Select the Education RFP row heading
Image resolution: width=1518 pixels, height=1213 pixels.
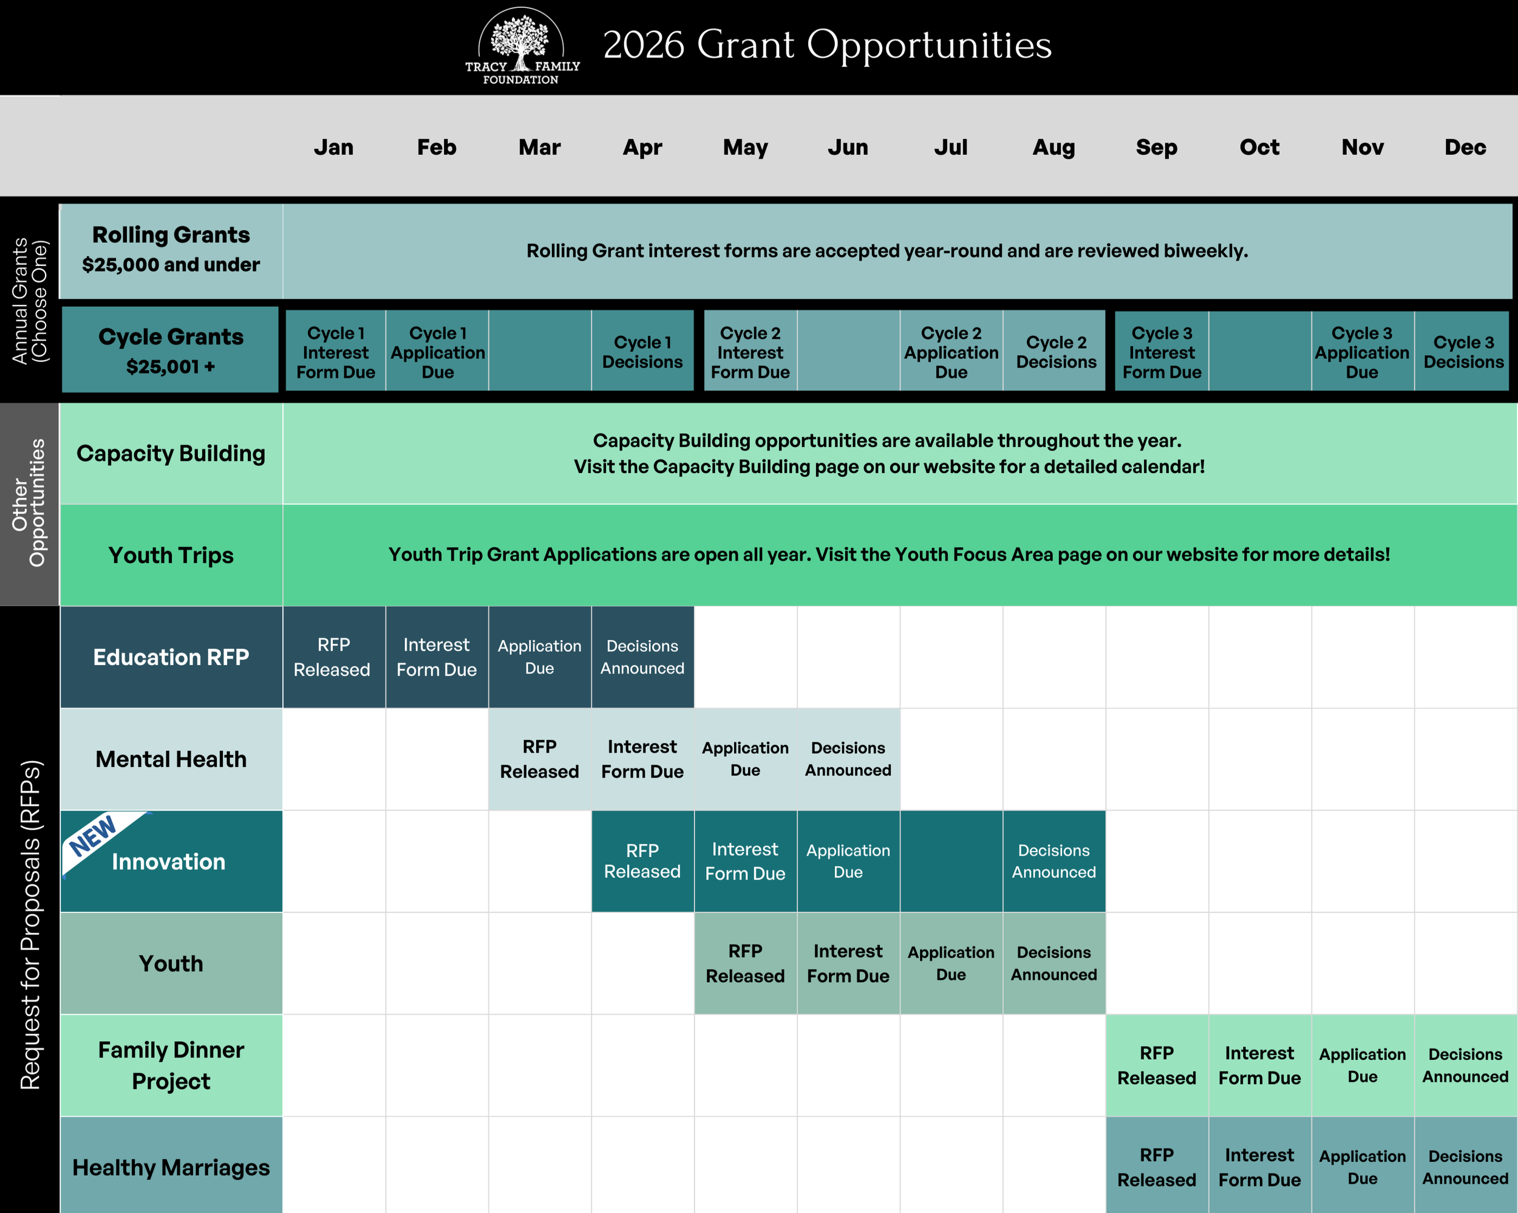tap(171, 657)
